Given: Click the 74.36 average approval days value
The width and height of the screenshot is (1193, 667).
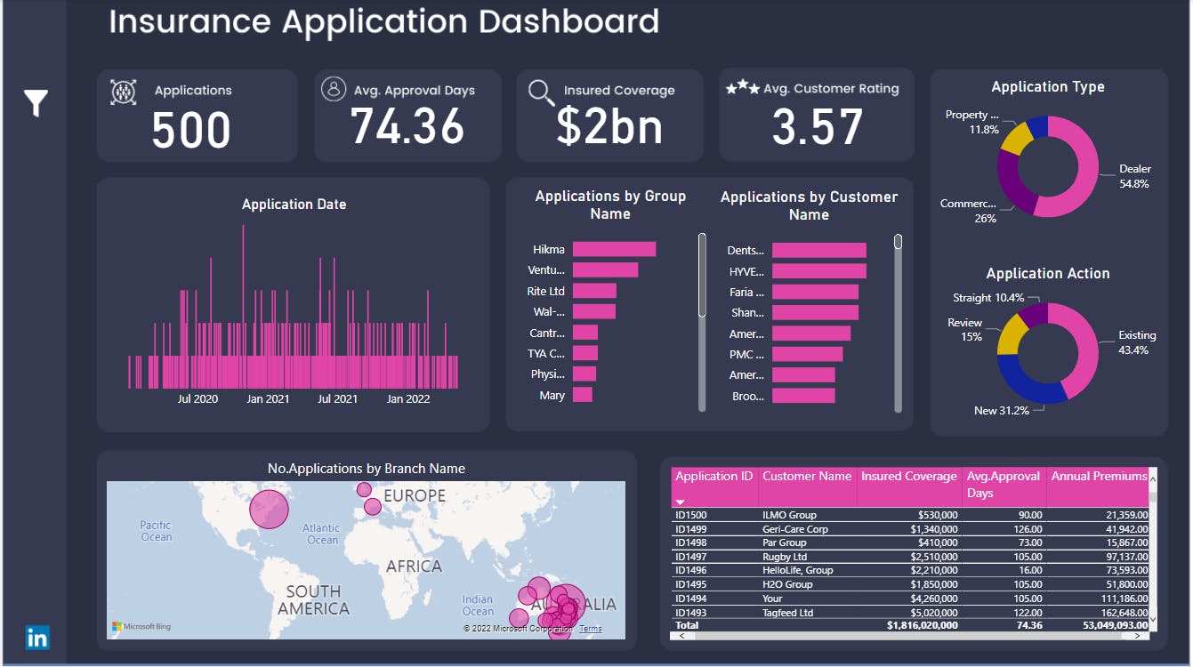Looking at the screenshot, I should point(407,126).
